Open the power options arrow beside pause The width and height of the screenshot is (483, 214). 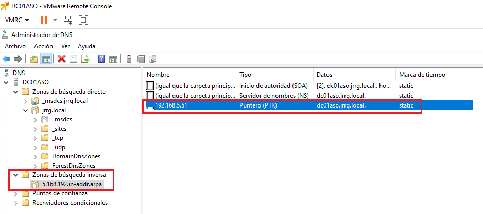pos(55,21)
